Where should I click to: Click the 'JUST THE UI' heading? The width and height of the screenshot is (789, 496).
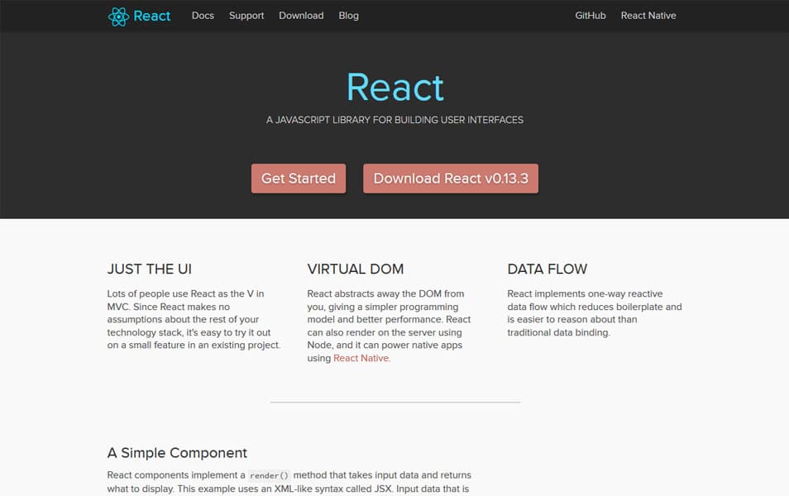pyautogui.click(x=150, y=269)
